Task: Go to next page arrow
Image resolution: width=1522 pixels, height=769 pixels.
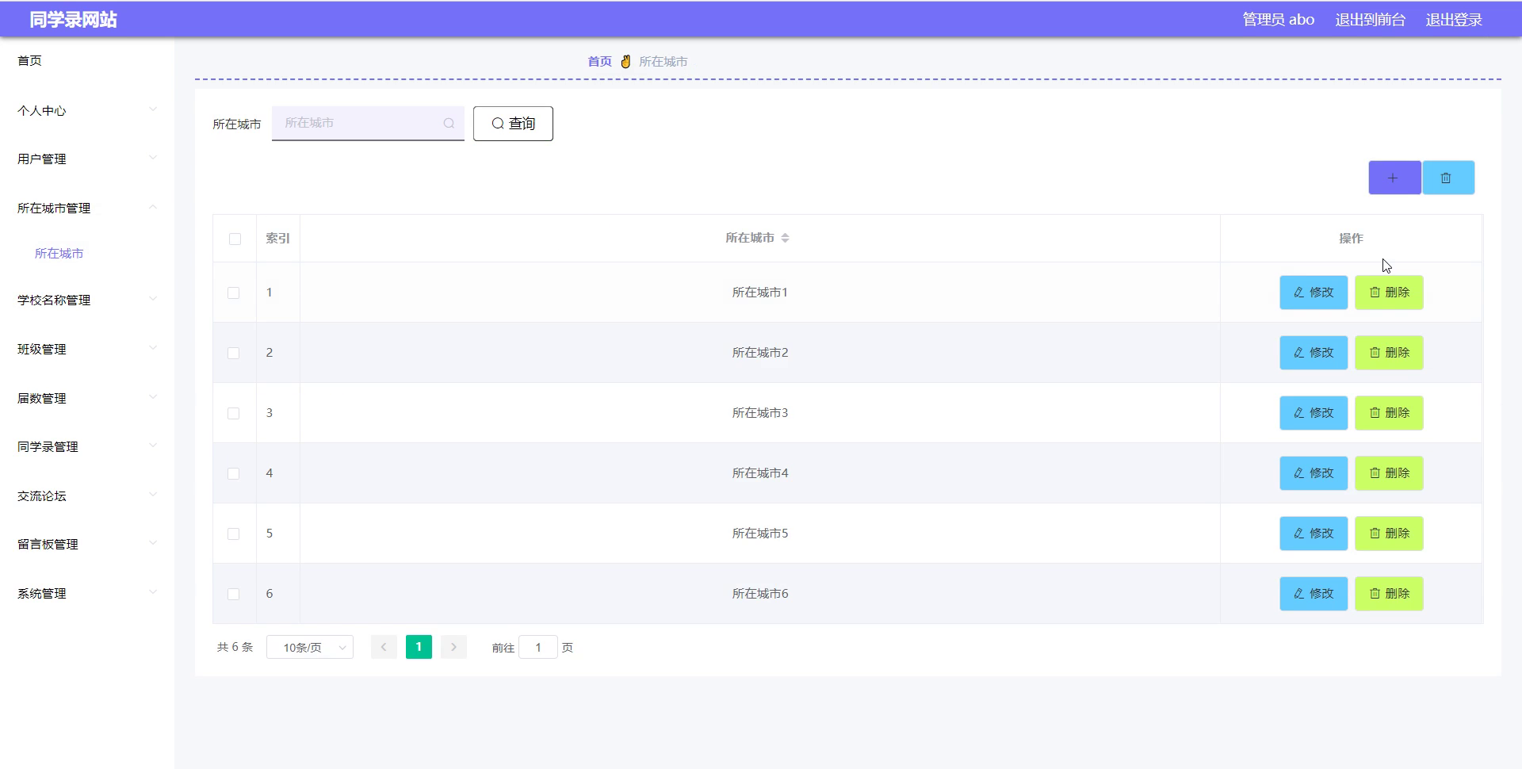Action: [x=453, y=647]
